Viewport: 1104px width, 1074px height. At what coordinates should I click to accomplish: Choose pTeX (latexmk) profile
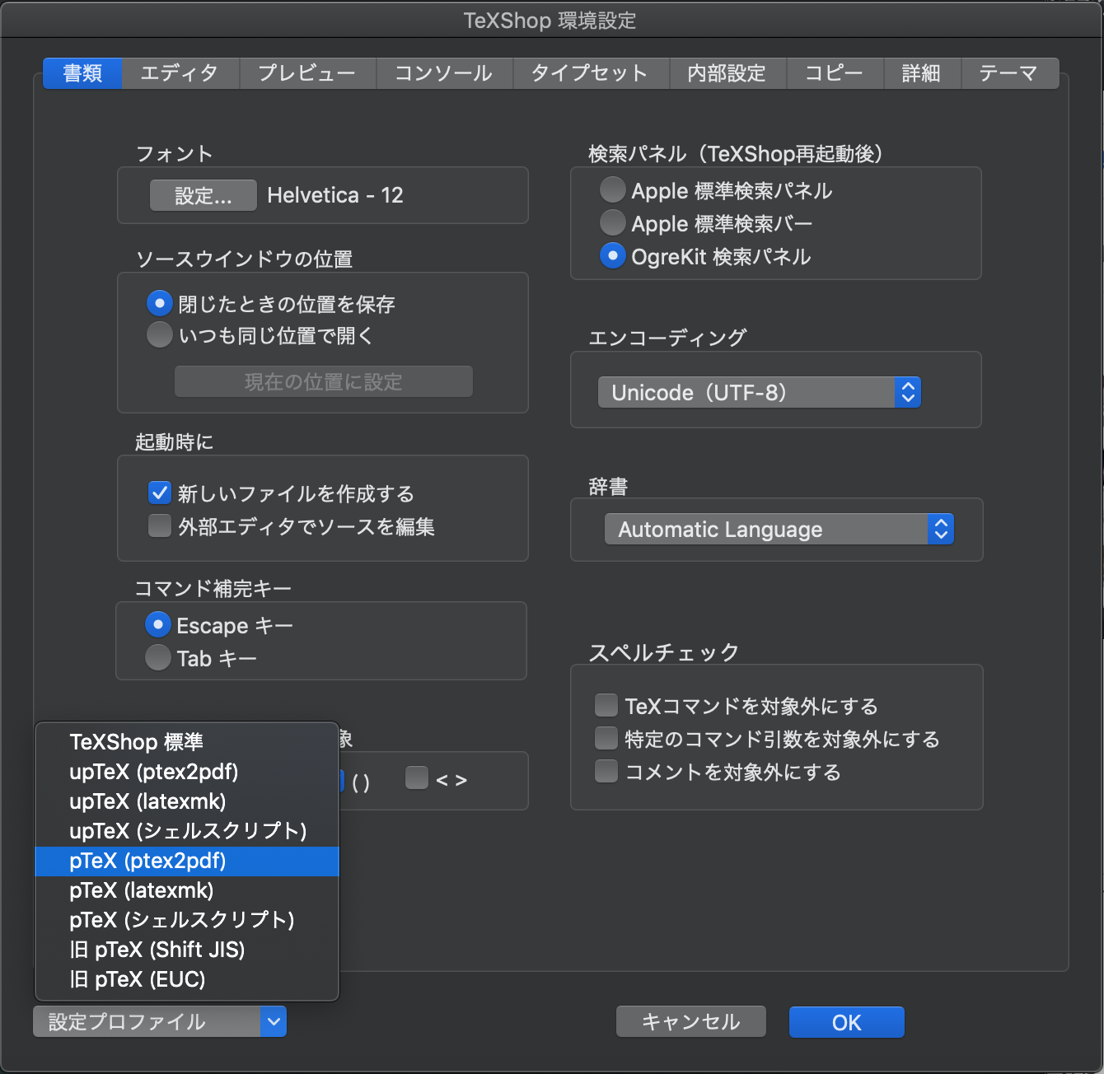187,890
